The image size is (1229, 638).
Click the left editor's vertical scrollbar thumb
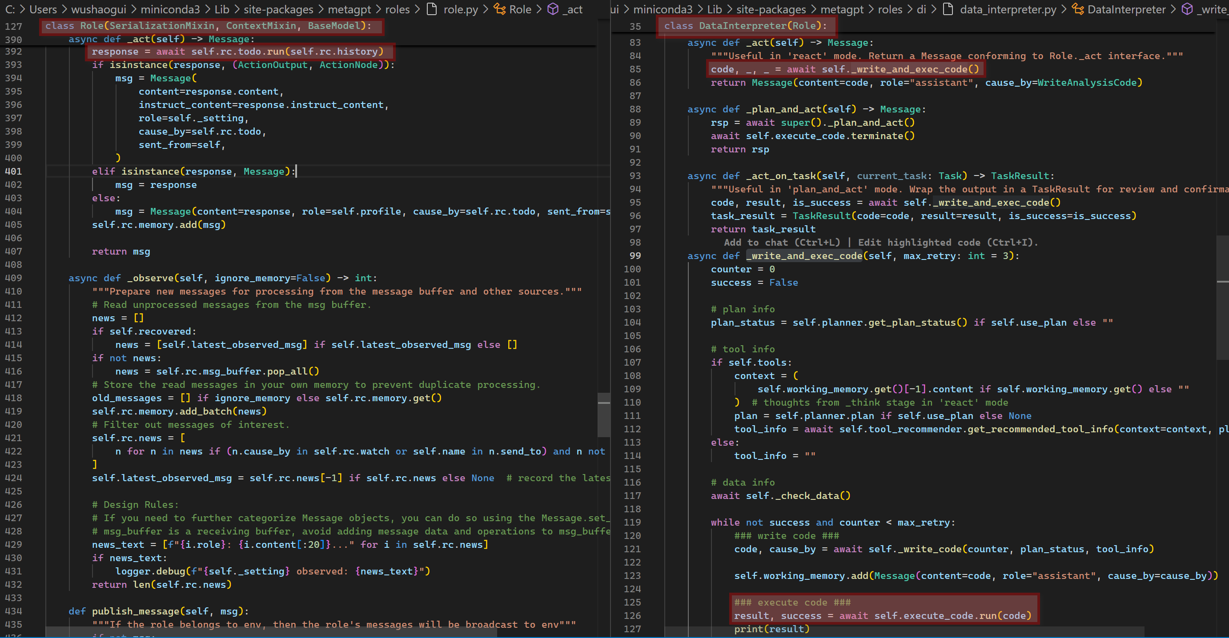pos(603,415)
